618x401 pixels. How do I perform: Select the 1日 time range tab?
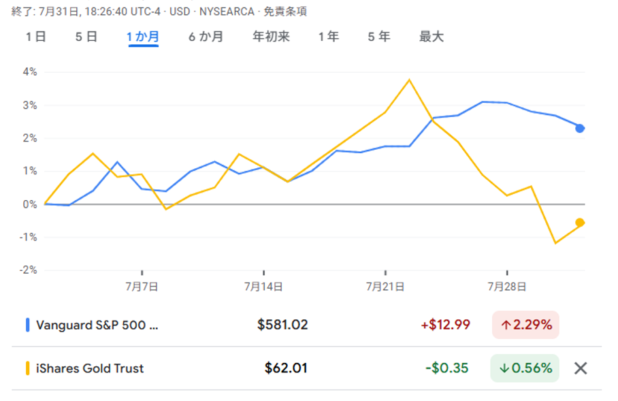coord(35,37)
